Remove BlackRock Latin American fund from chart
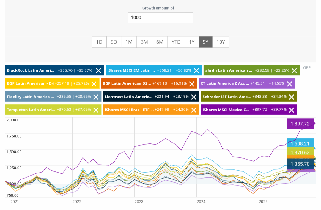Screen dimensions: 321x210 click(98, 71)
